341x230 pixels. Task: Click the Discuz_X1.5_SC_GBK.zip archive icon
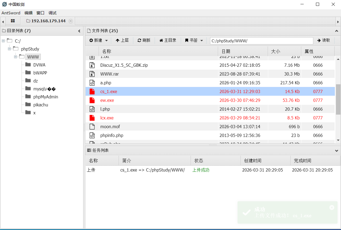click(x=92, y=65)
